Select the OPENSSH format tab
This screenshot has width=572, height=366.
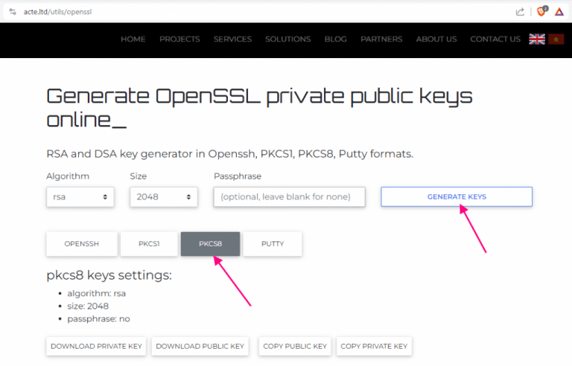pos(82,244)
